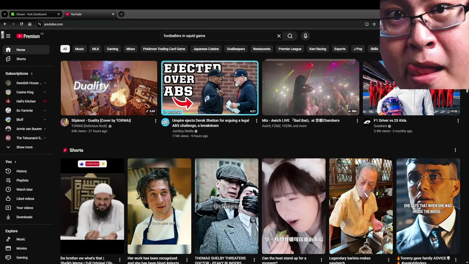Open Your videos in the sidebar
469x264 pixels.
[26, 208]
